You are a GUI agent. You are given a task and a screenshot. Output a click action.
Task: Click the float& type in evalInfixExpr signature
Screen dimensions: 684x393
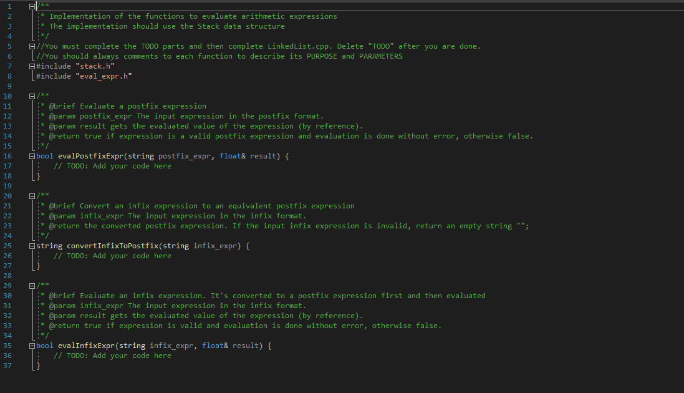215,346
